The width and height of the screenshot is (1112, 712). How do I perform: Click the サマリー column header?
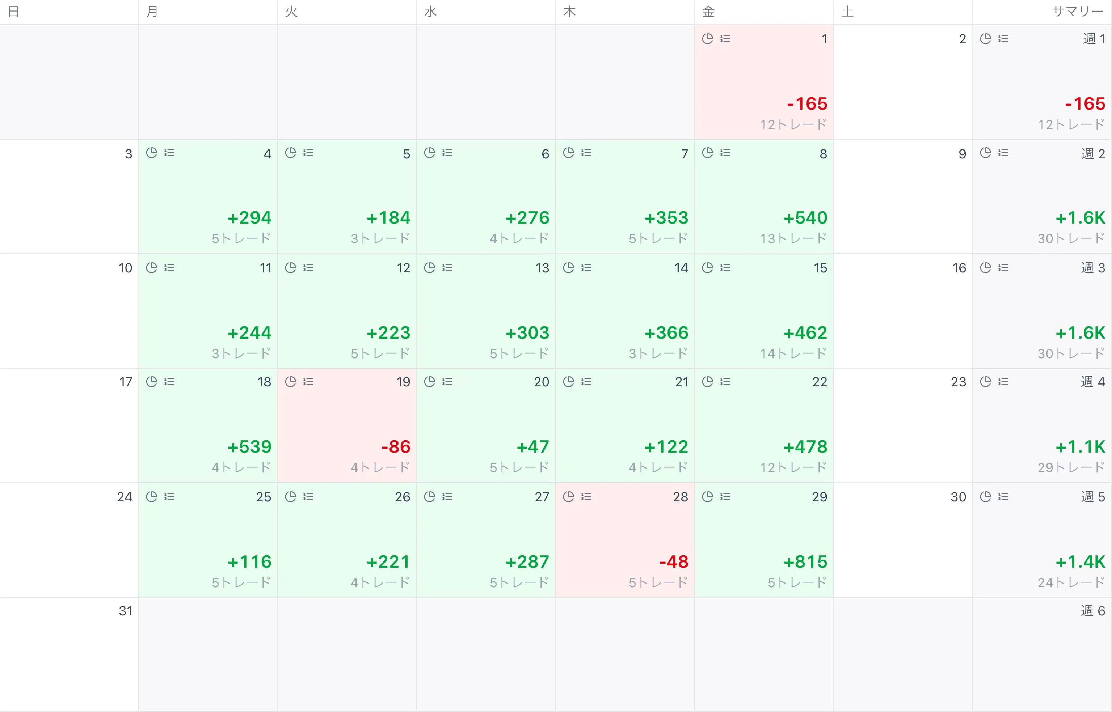click(x=1078, y=11)
